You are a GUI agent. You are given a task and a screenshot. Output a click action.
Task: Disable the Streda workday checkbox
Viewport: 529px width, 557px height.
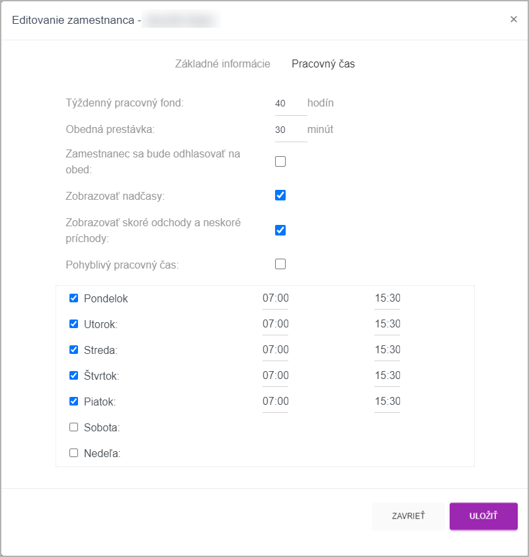(73, 349)
